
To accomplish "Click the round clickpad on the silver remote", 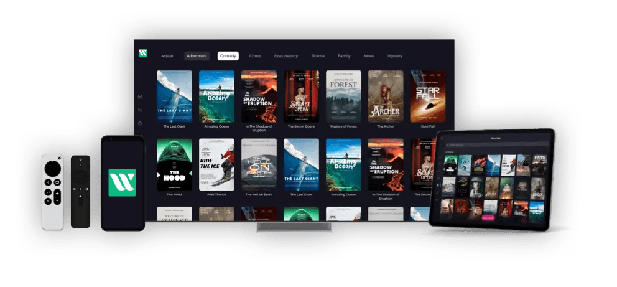I will [53, 169].
